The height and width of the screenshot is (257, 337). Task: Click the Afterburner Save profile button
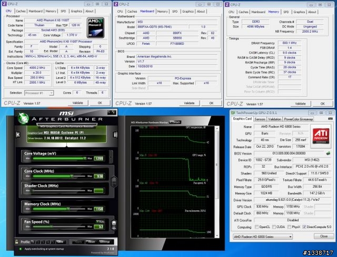pyautogui.click(x=61, y=242)
